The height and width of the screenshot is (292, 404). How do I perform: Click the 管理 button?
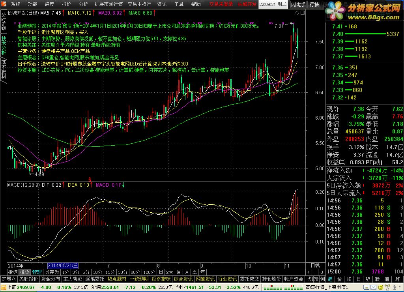[37, 272]
